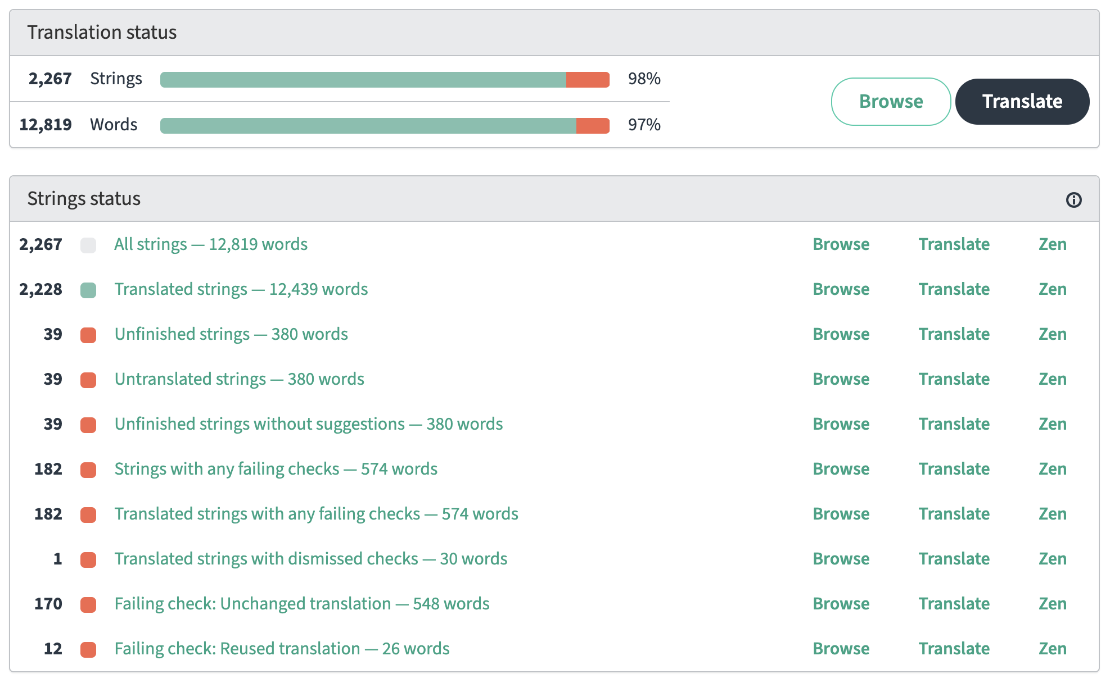Click the red circle icon for Untranslated strings

(89, 379)
